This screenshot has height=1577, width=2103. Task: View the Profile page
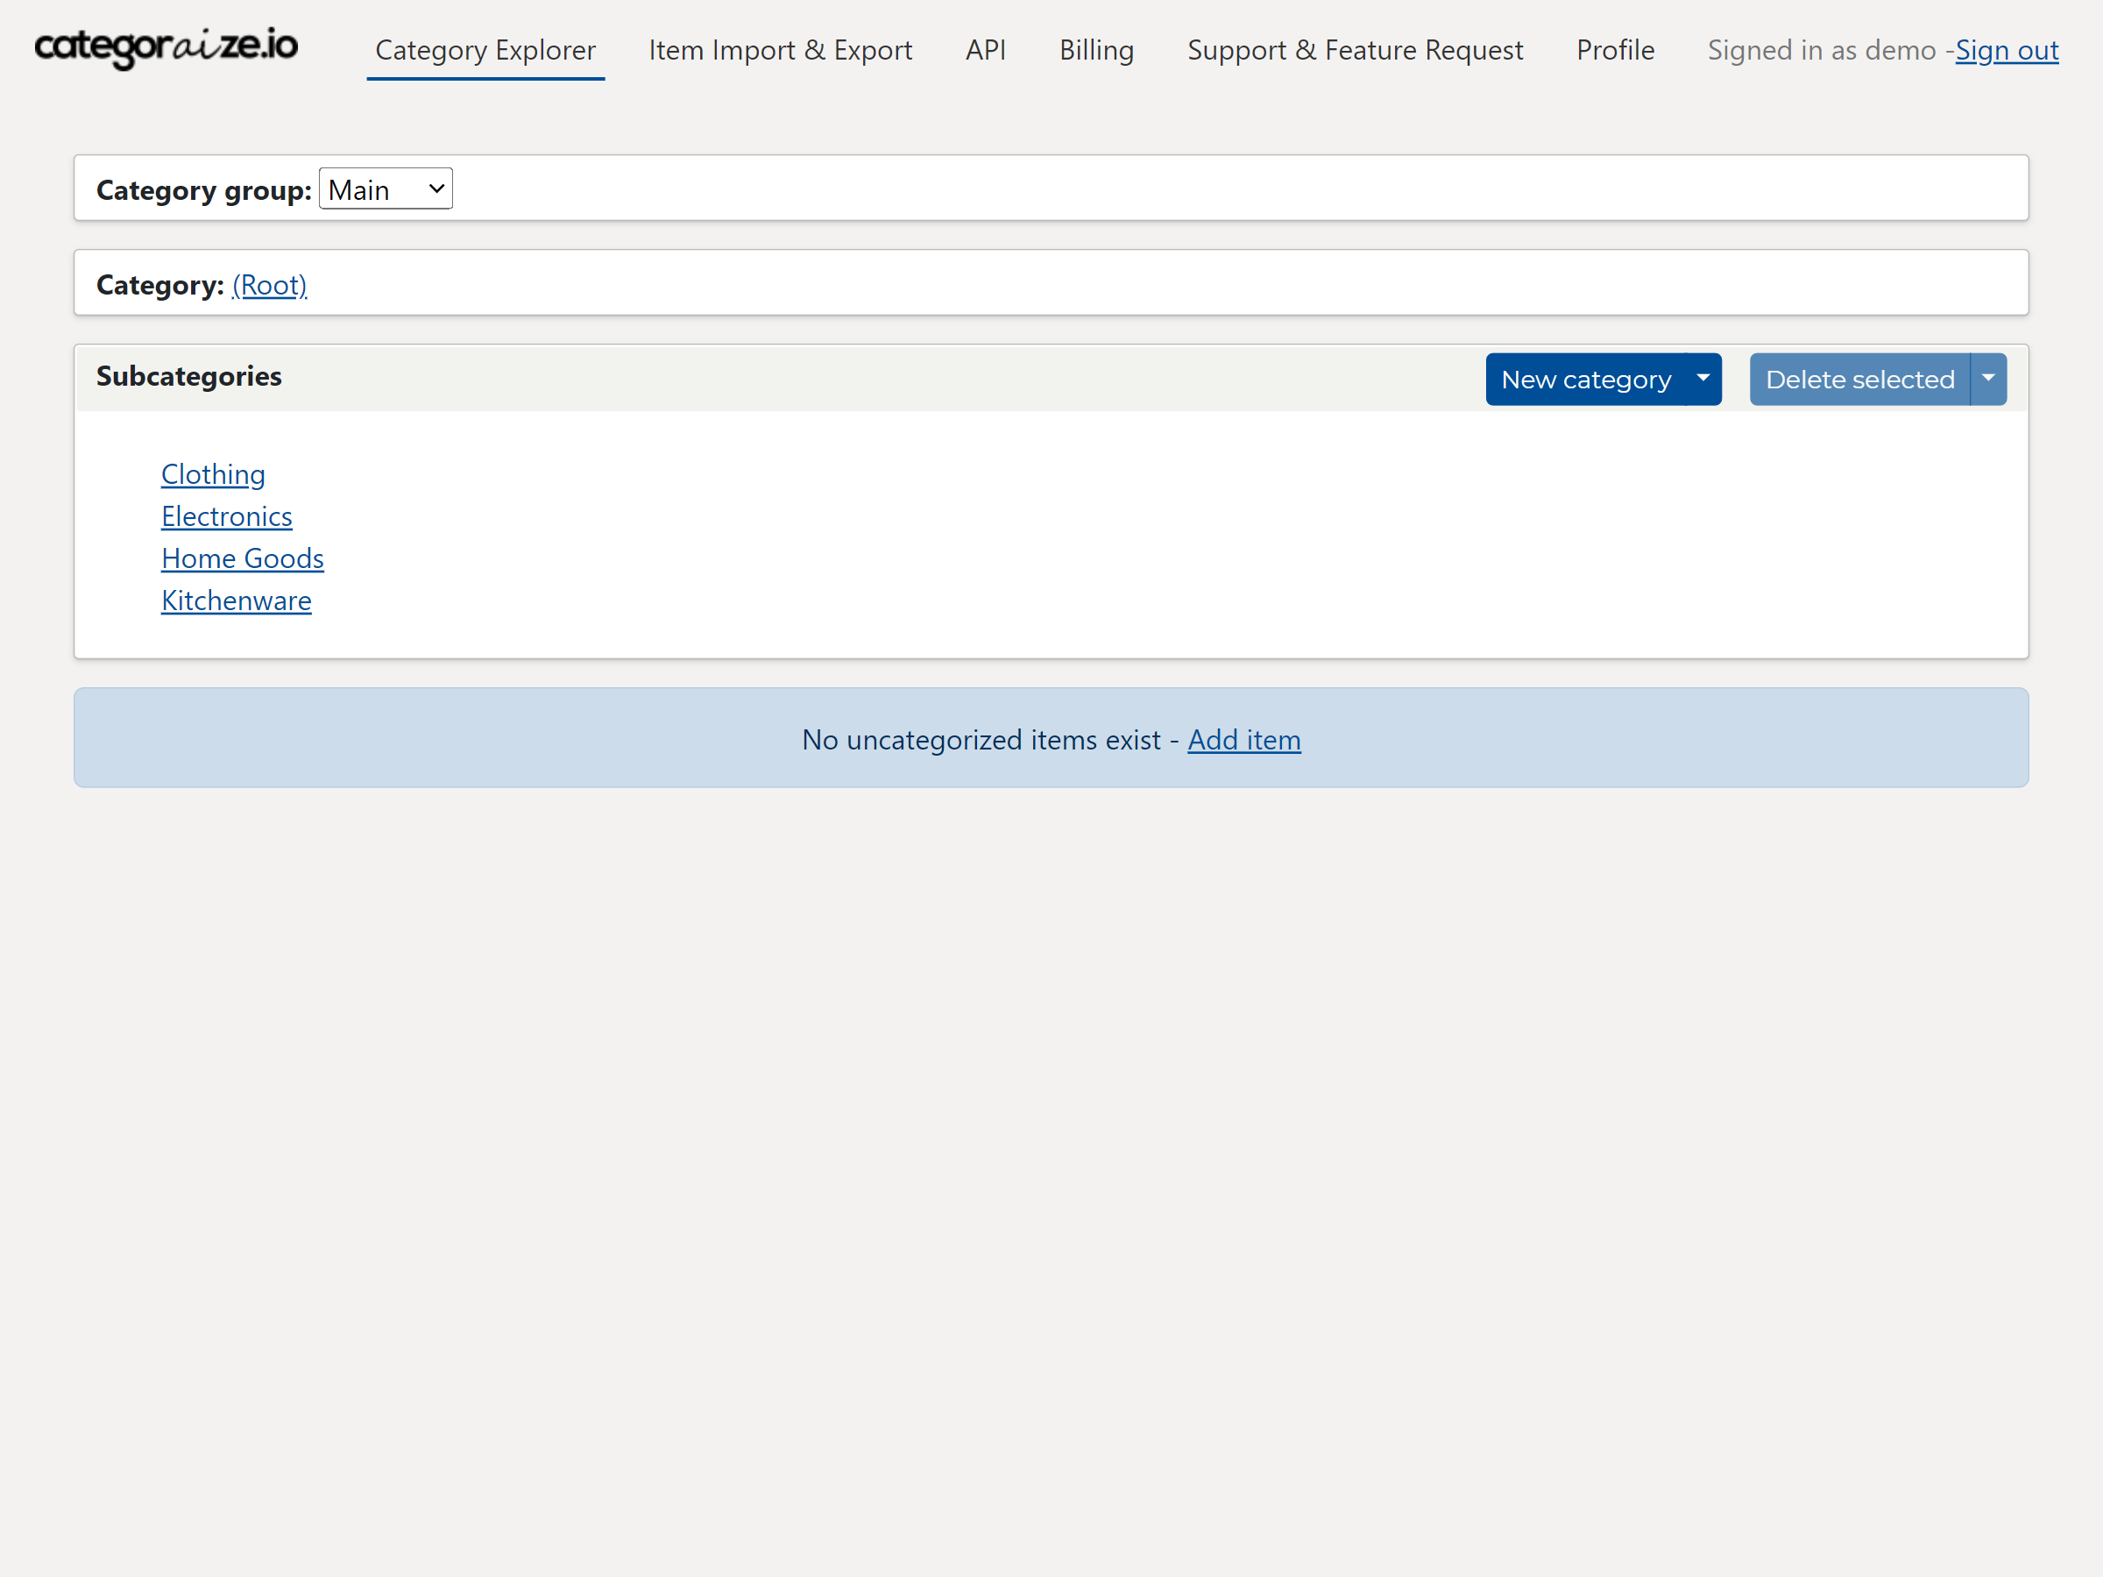click(x=1614, y=51)
